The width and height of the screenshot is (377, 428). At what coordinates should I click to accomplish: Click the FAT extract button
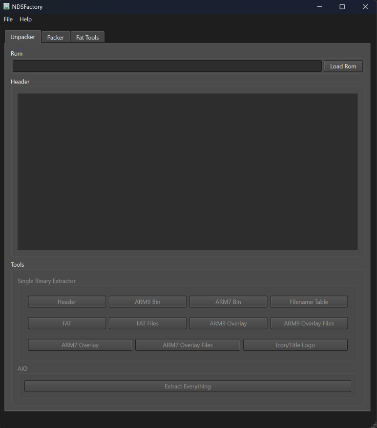(x=67, y=323)
